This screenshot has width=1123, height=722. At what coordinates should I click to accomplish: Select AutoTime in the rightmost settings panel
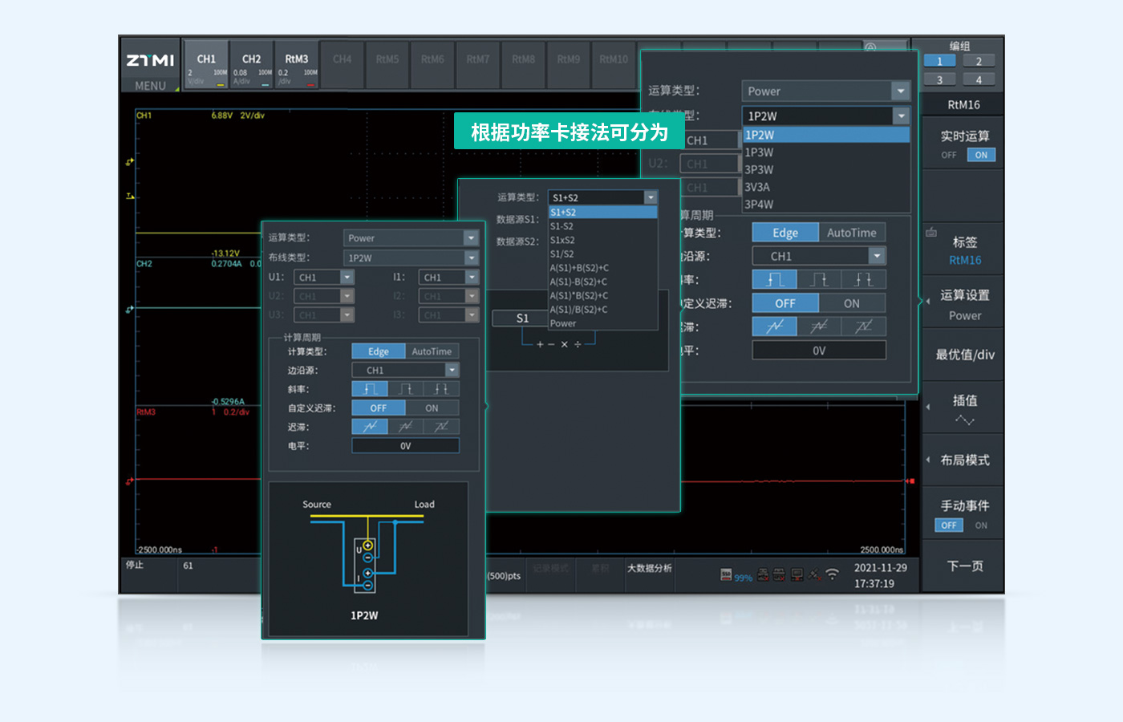coord(851,233)
